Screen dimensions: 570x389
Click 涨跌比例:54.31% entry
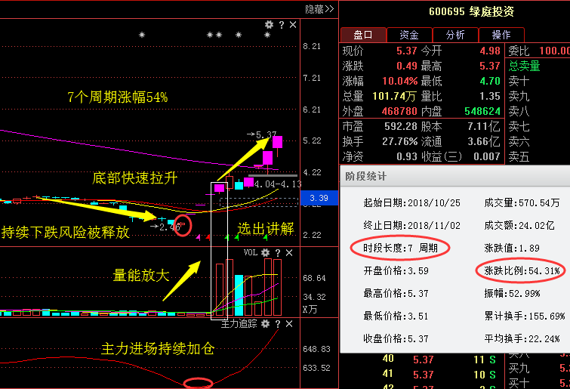522,270
